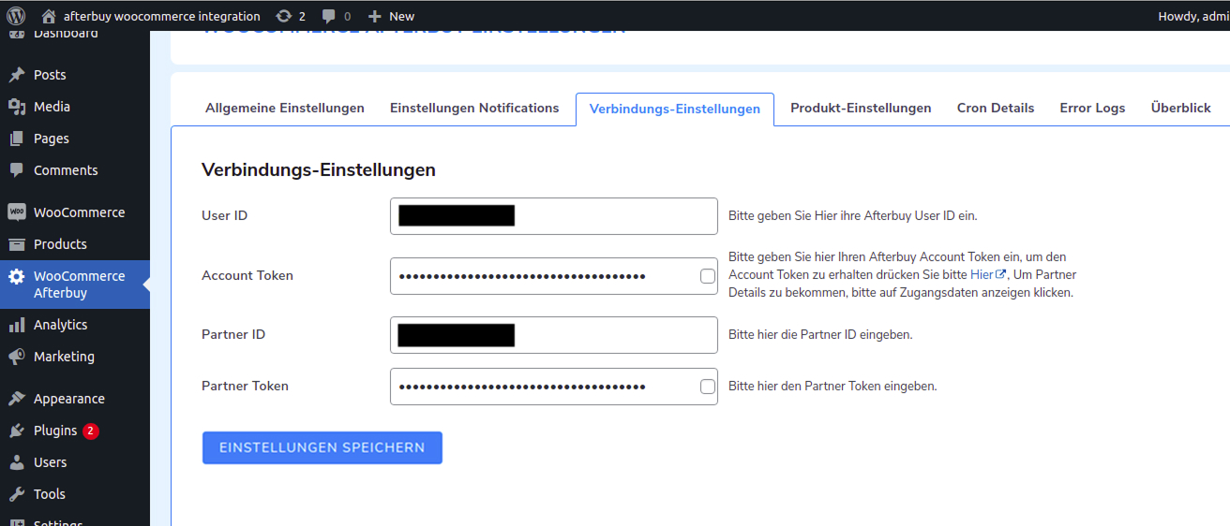The height and width of the screenshot is (526, 1230).
Task: Click the plus New icon
Action: pyautogui.click(x=374, y=16)
